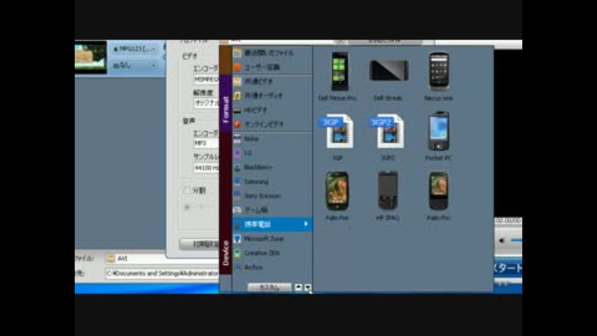Select the Dell Venue Pro device preset
Image resolution: width=597 pixels, height=336 pixels.
(x=337, y=75)
